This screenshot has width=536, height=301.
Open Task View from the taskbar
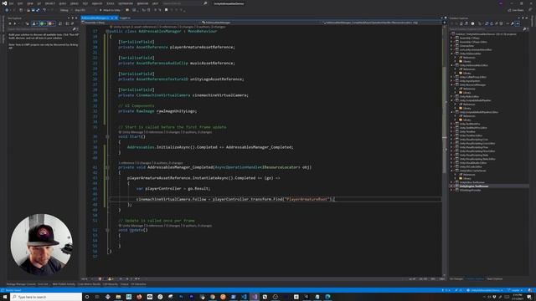pyautogui.click(x=97, y=297)
